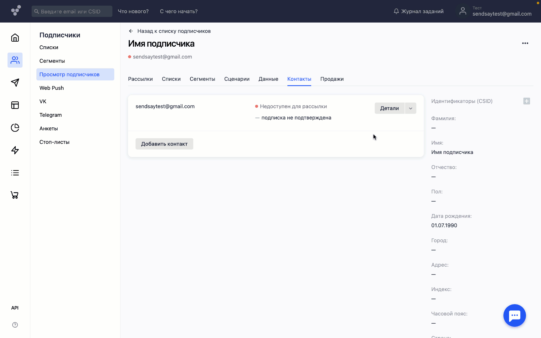Click the Добавить контакт button
The image size is (541, 338).
tap(164, 144)
